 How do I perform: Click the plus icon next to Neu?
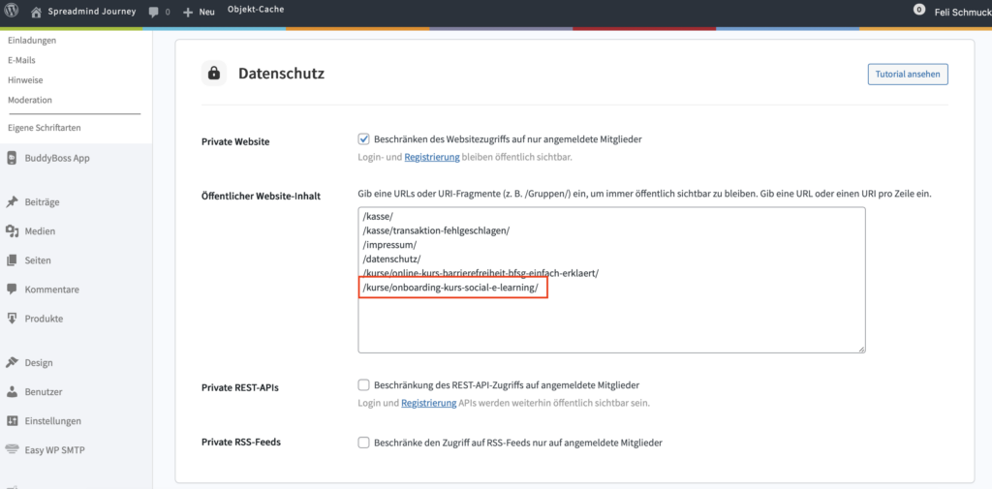click(x=188, y=13)
